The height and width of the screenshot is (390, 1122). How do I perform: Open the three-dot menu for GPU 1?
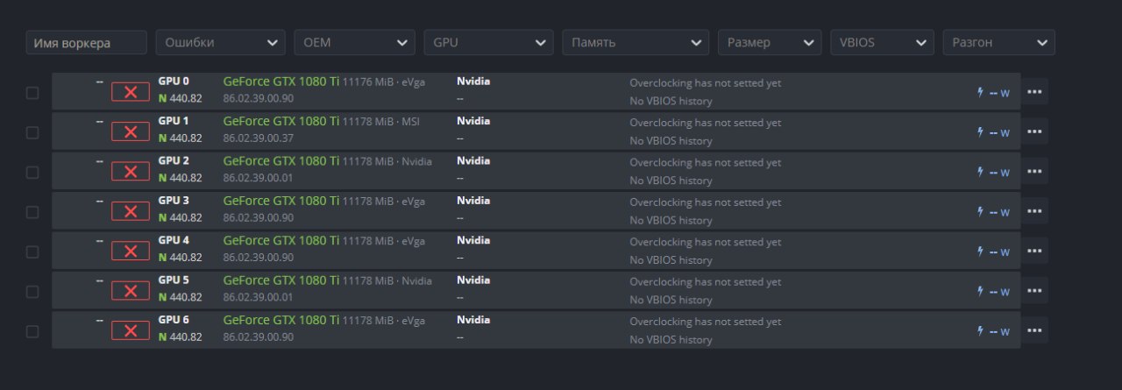[1034, 131]
